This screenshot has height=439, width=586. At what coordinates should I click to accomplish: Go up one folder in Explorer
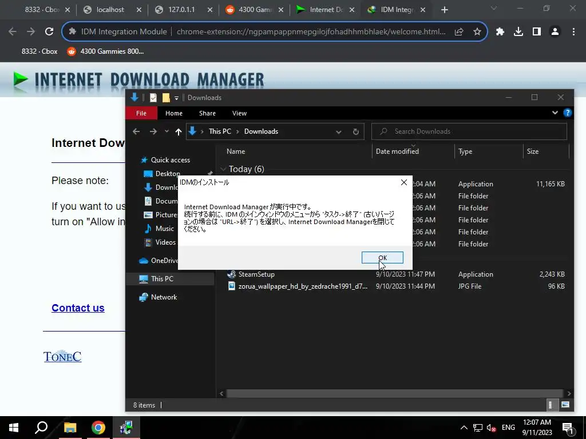(x=179, y=131)
